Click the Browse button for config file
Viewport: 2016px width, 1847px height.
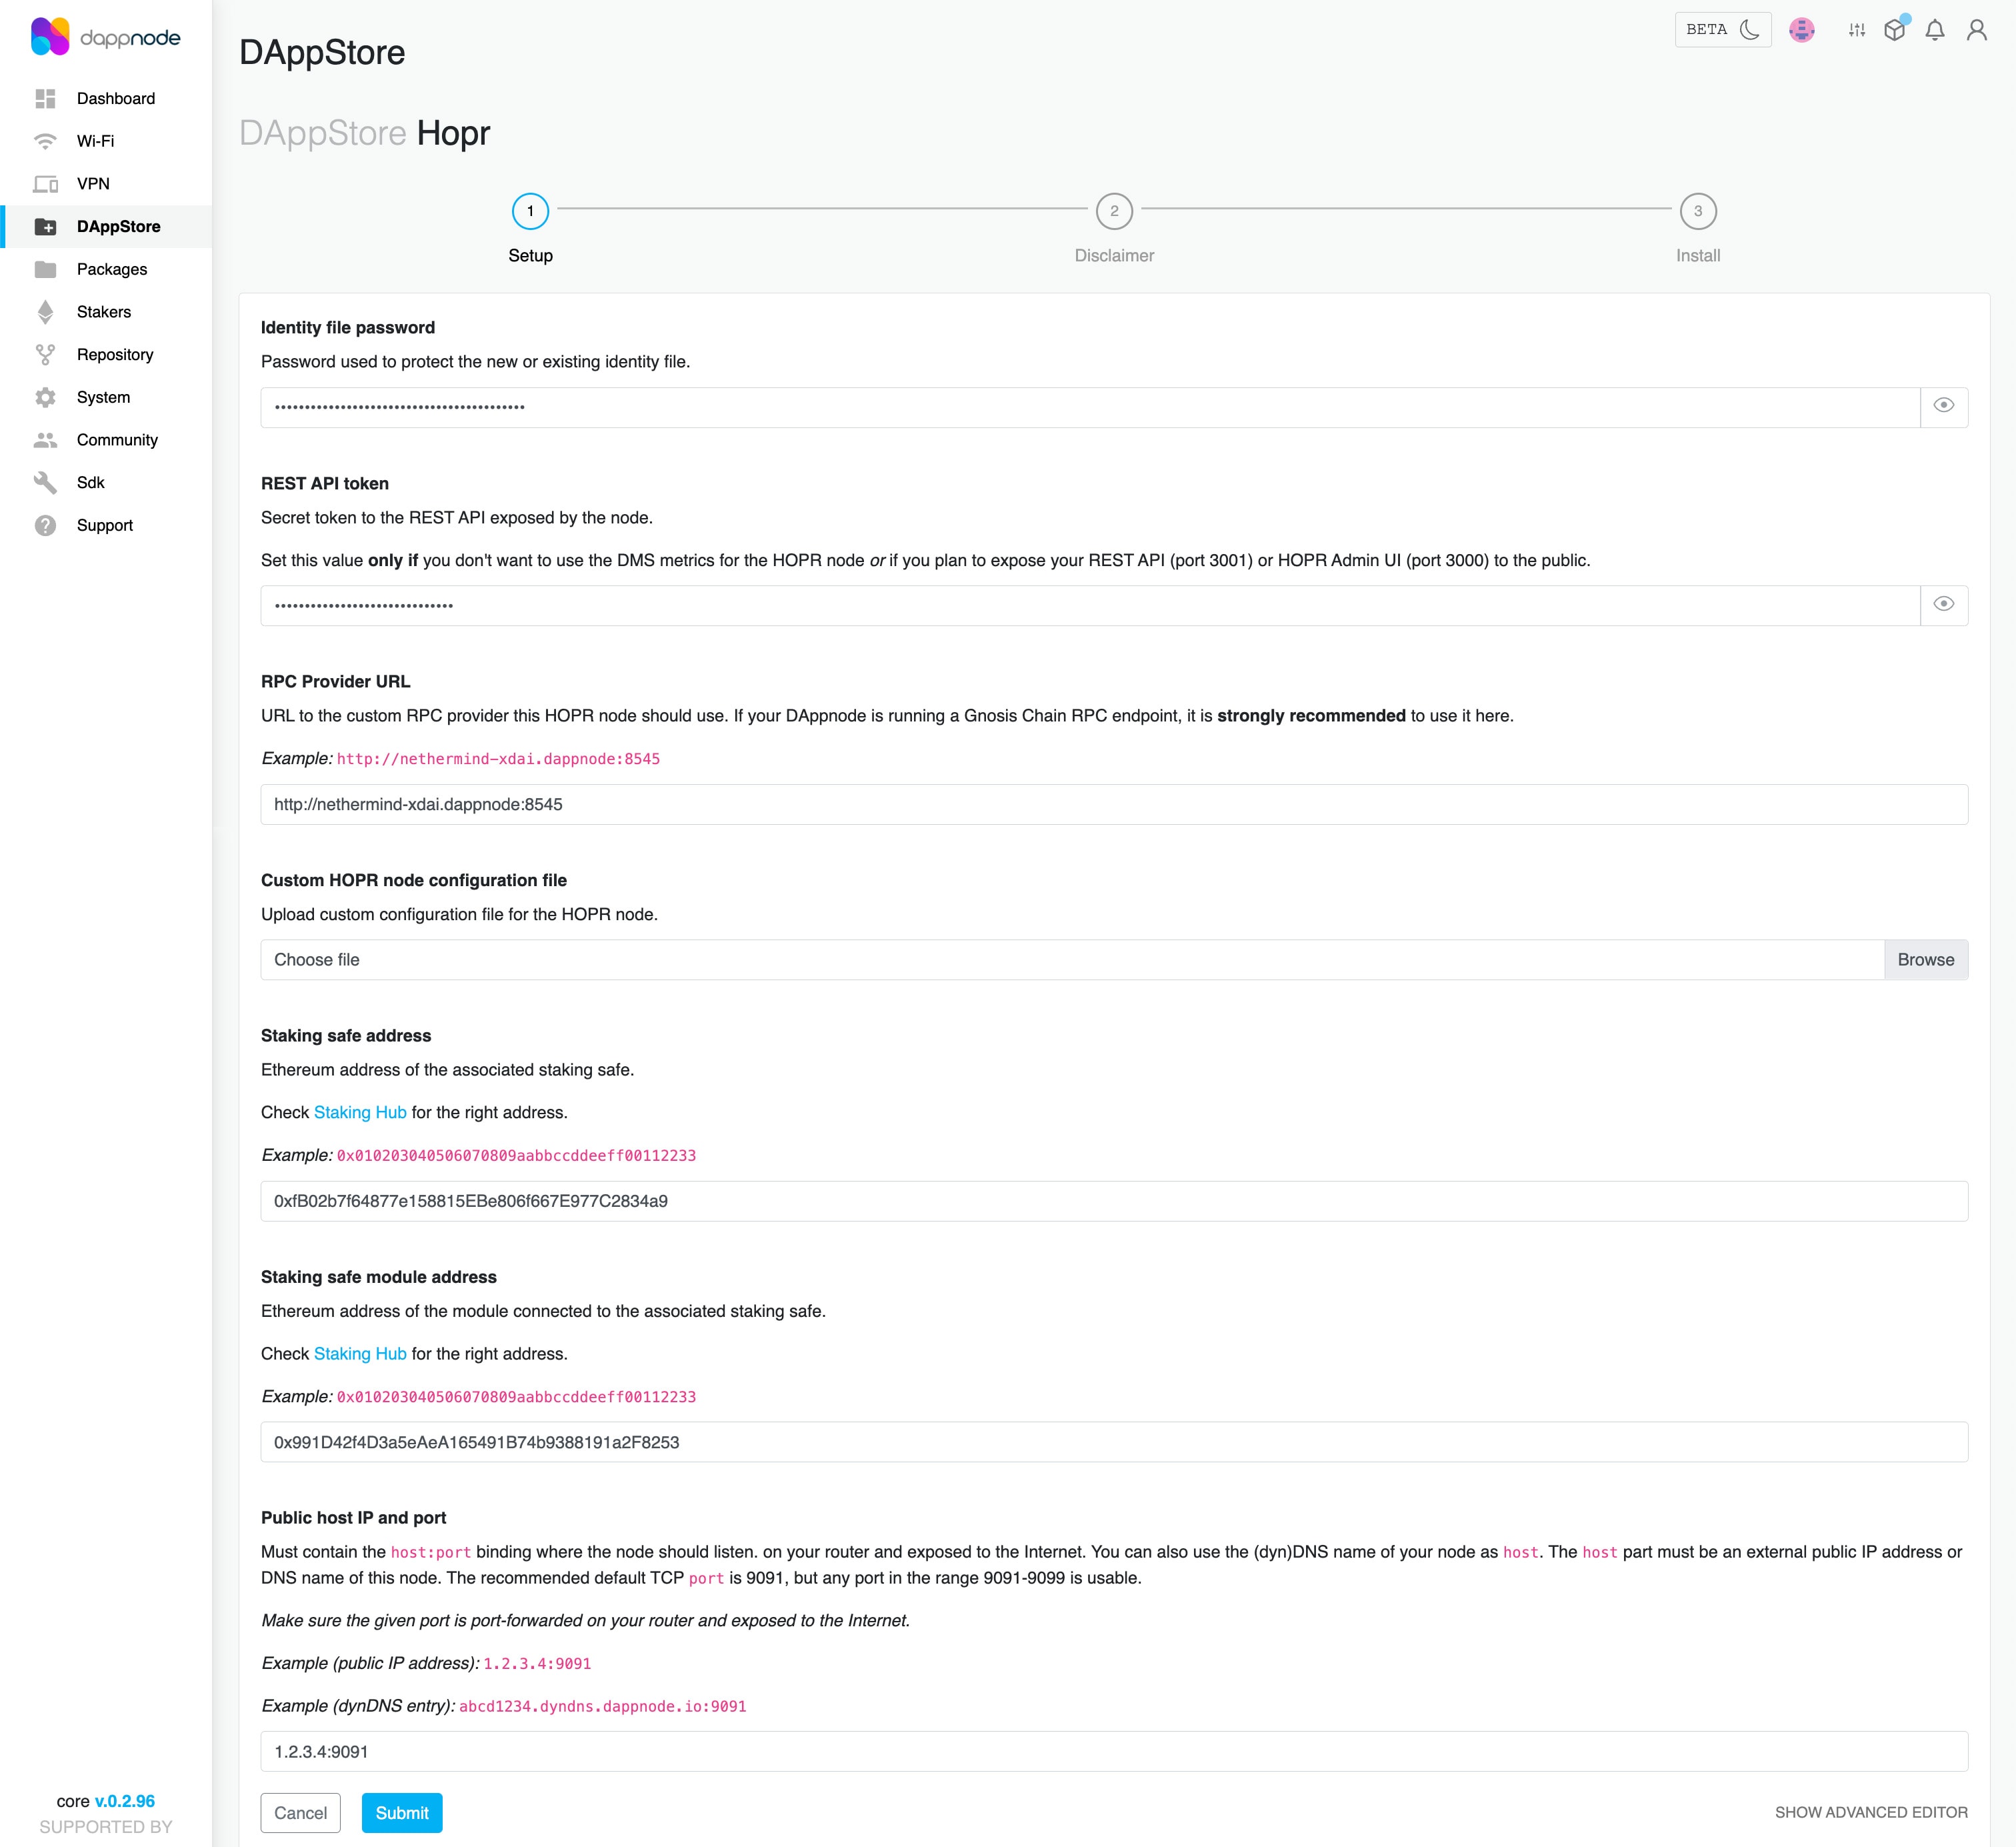[x=1923, y=959]
